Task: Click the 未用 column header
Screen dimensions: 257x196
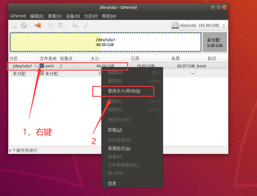Action: pyautogui.click(x=175, y=58)
